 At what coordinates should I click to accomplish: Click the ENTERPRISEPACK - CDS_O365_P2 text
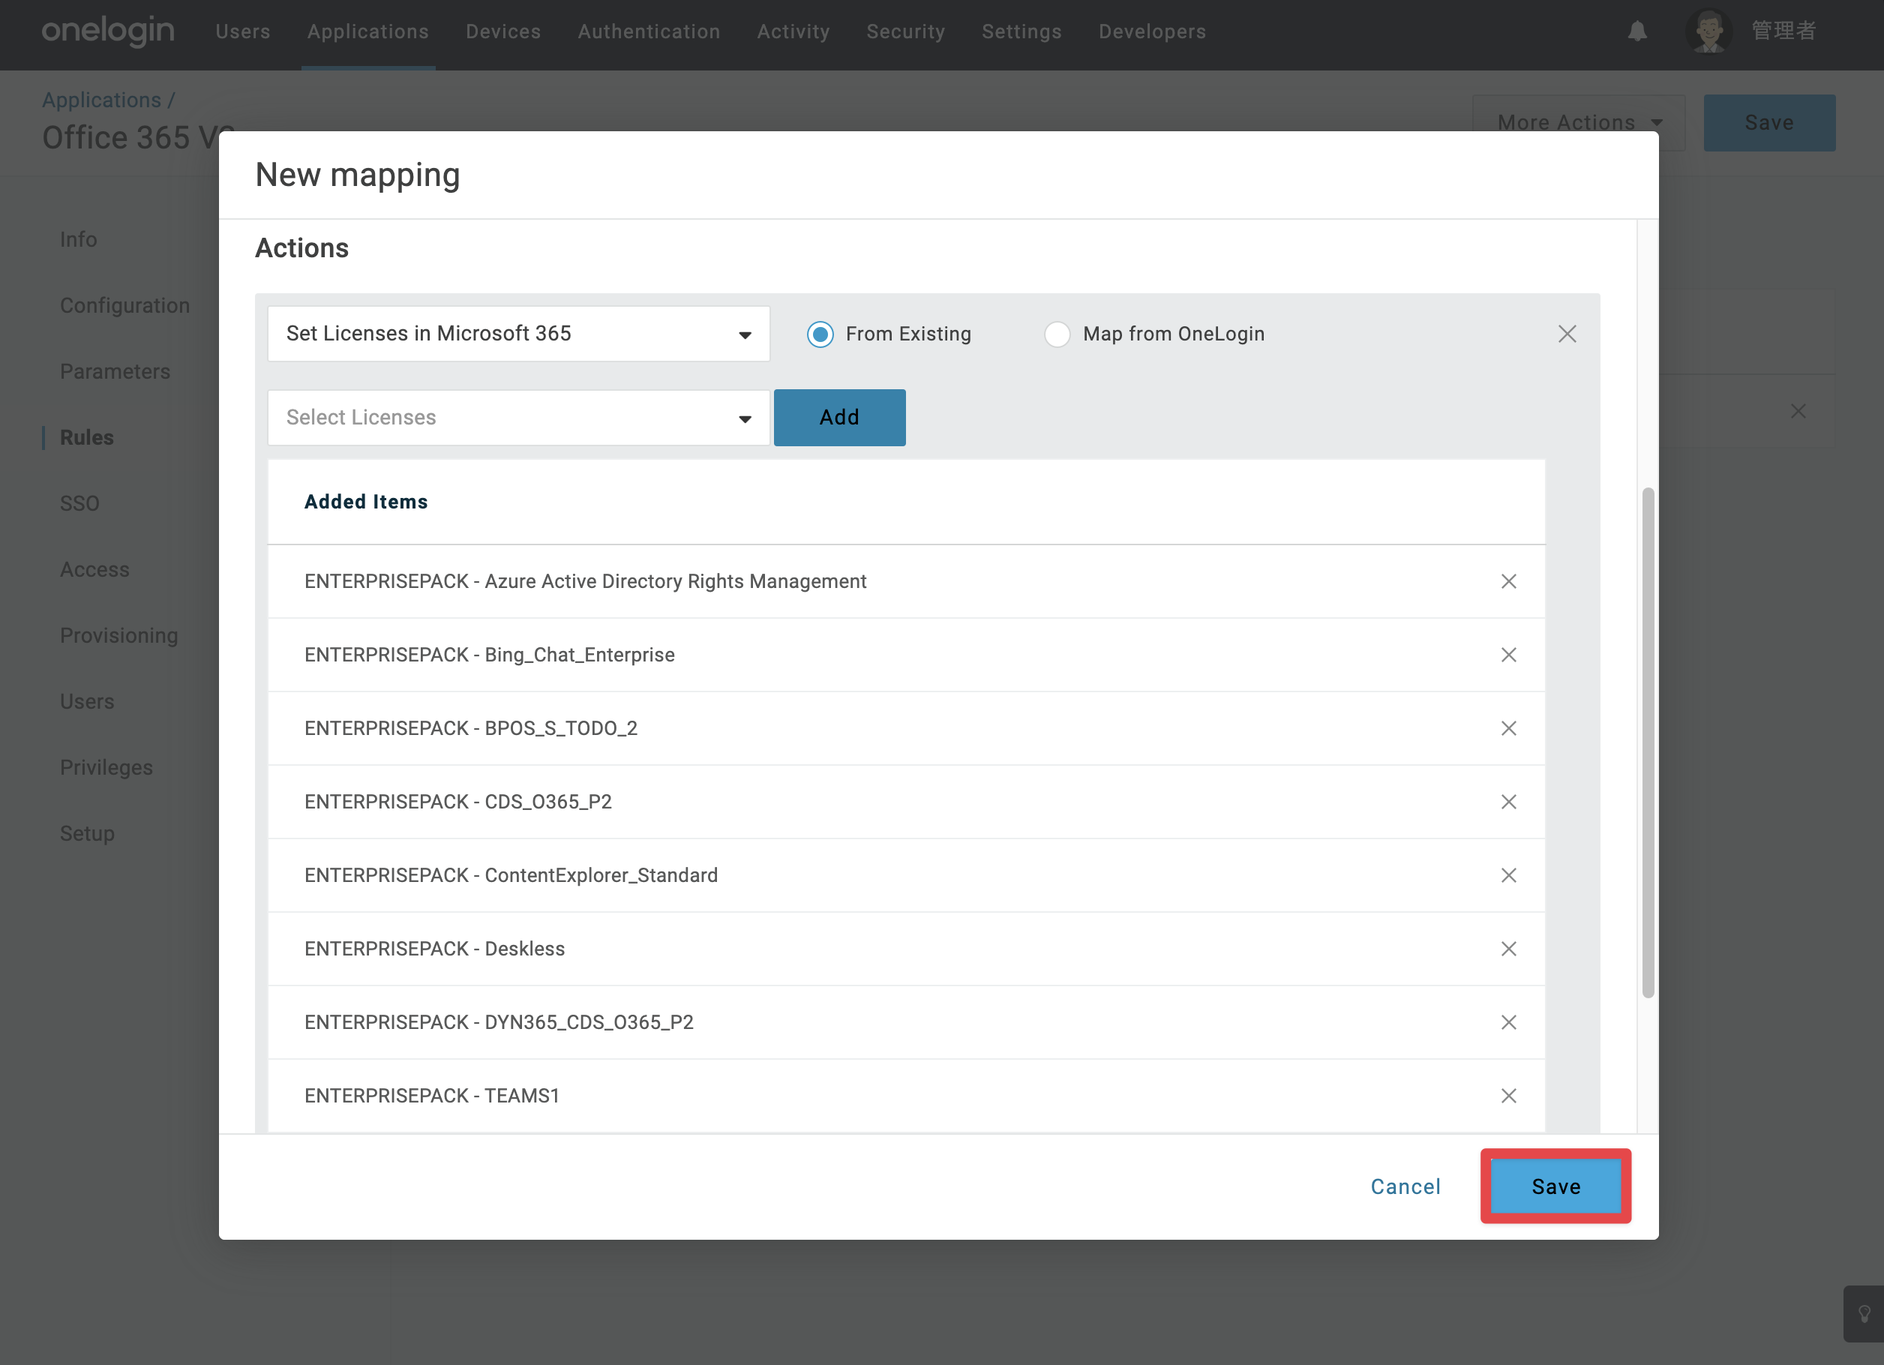pos(457,802)
